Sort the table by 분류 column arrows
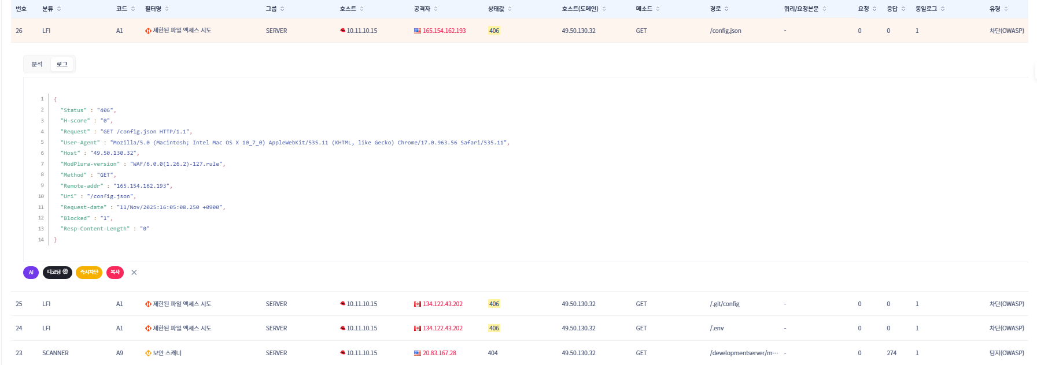This screenshot has width=1037, height=365. pyautogui.click(x=59, y=9)
